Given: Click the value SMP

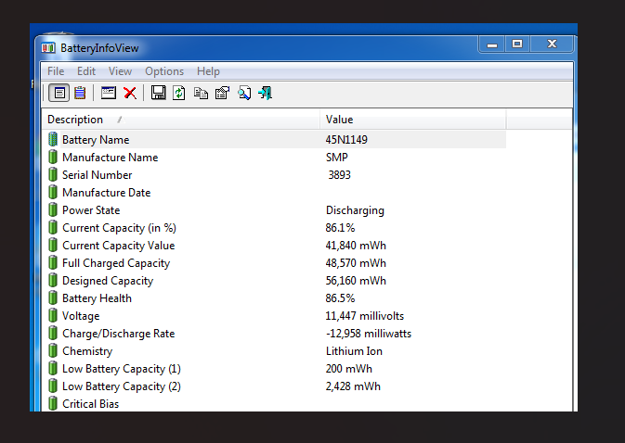Looking at the screenshot, I should 337,158.
